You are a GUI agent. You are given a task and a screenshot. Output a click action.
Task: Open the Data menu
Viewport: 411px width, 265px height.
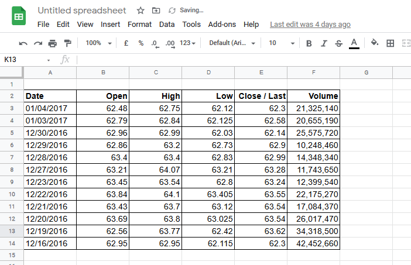pyautogui.click(x=167, y=25)
